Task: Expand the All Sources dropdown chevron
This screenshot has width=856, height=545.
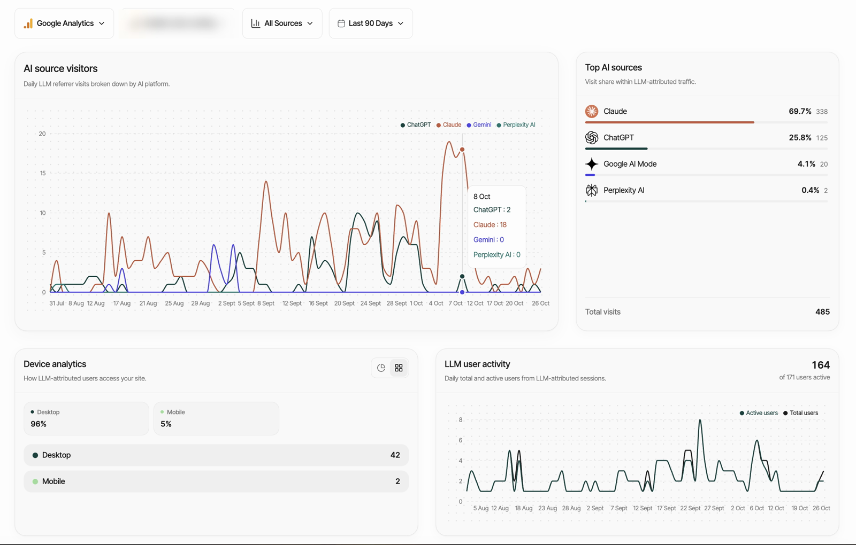Action: click(x=310, y=24)
